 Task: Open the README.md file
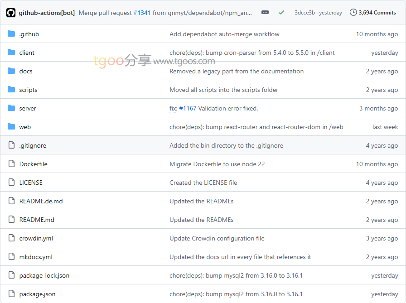tap(37, 220)
